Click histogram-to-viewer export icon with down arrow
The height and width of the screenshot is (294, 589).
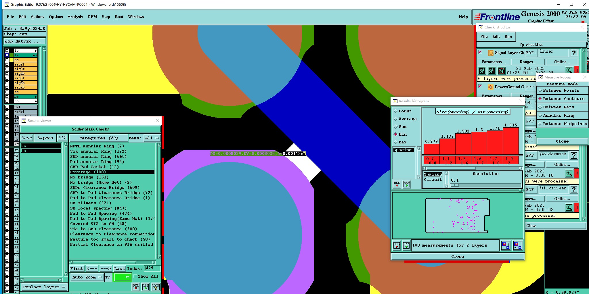pos(506,245)
